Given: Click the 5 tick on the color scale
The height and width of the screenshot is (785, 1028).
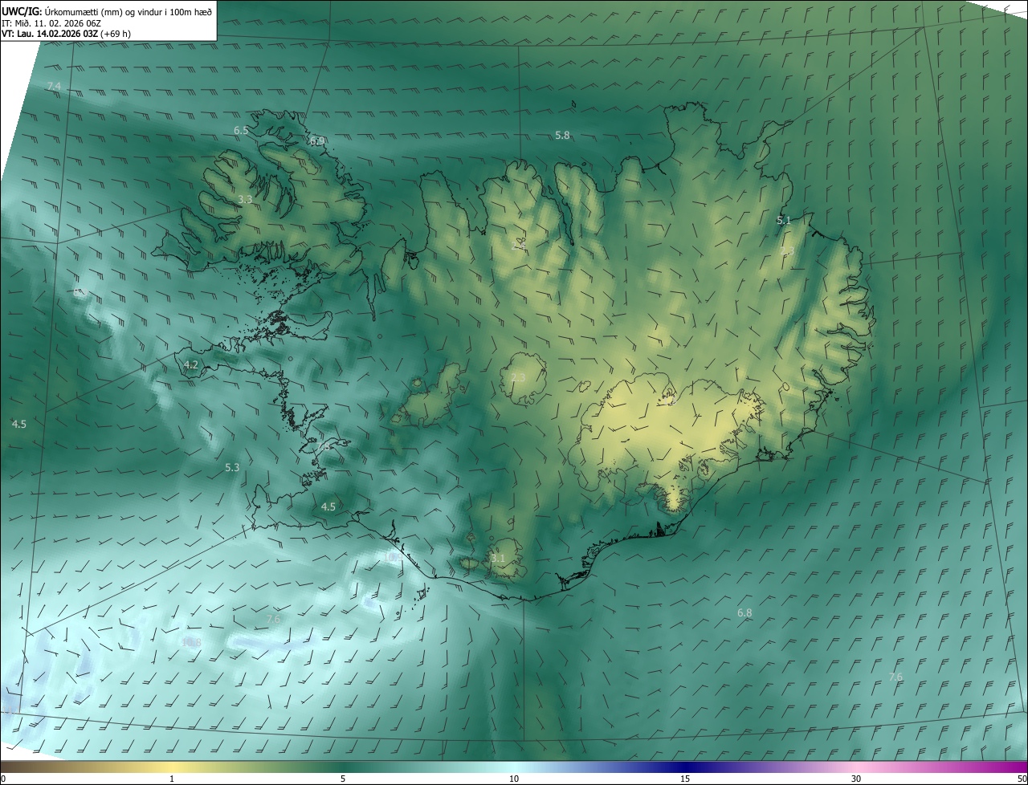Looking at the screenshot, I should coord(343,779).
